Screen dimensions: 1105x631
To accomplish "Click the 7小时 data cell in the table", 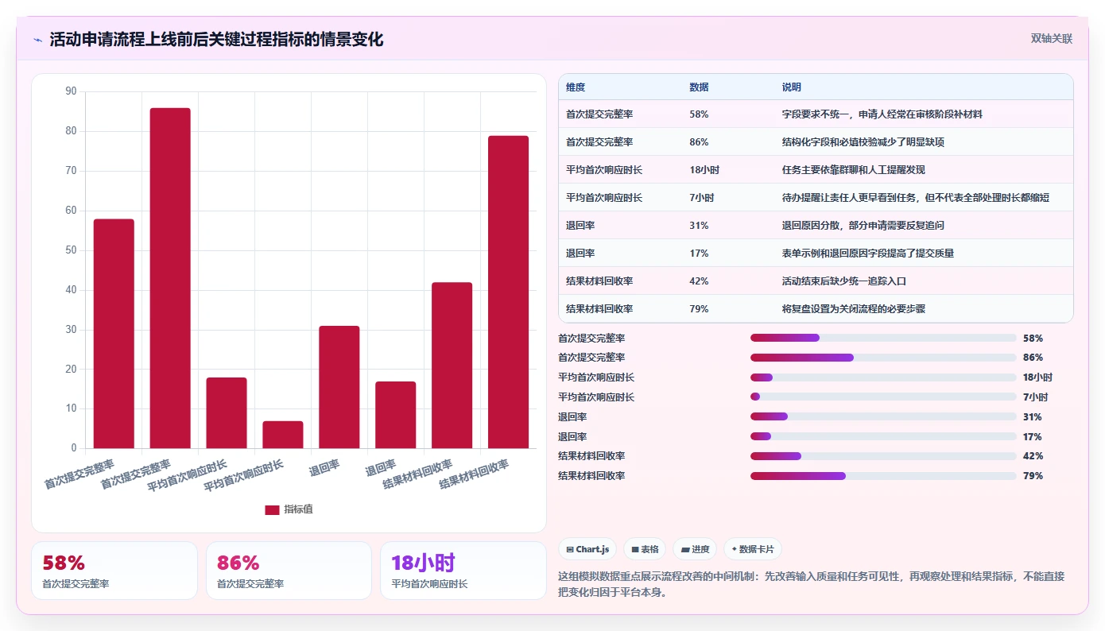I will [702, 198].
